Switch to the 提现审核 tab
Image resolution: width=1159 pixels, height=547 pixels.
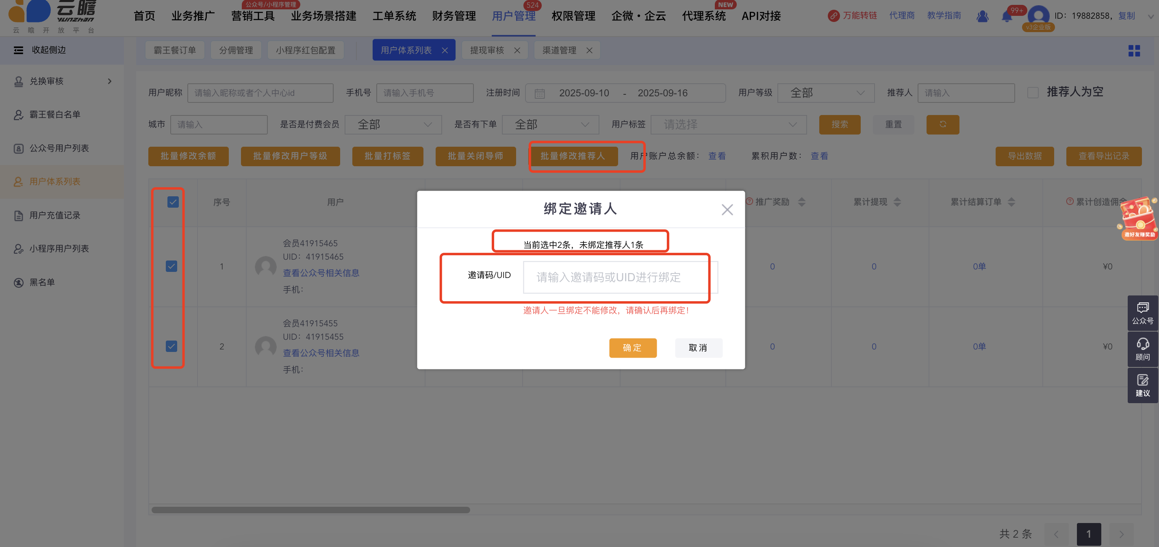click(x=487, y=50)
